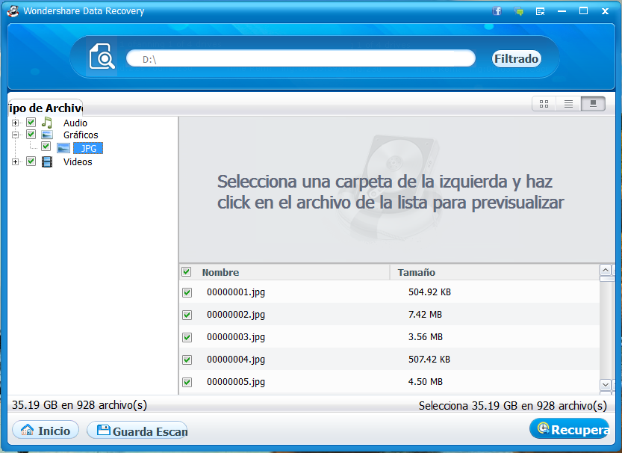Click file list scroll down arrow

(x=606, y=384)
